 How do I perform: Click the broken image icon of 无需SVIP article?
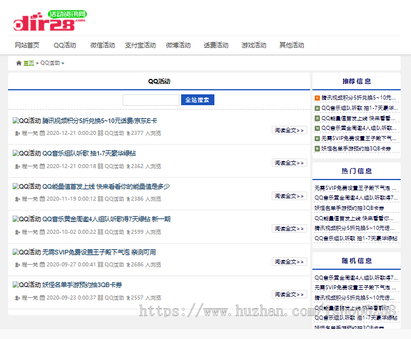(x=15, y=252)
